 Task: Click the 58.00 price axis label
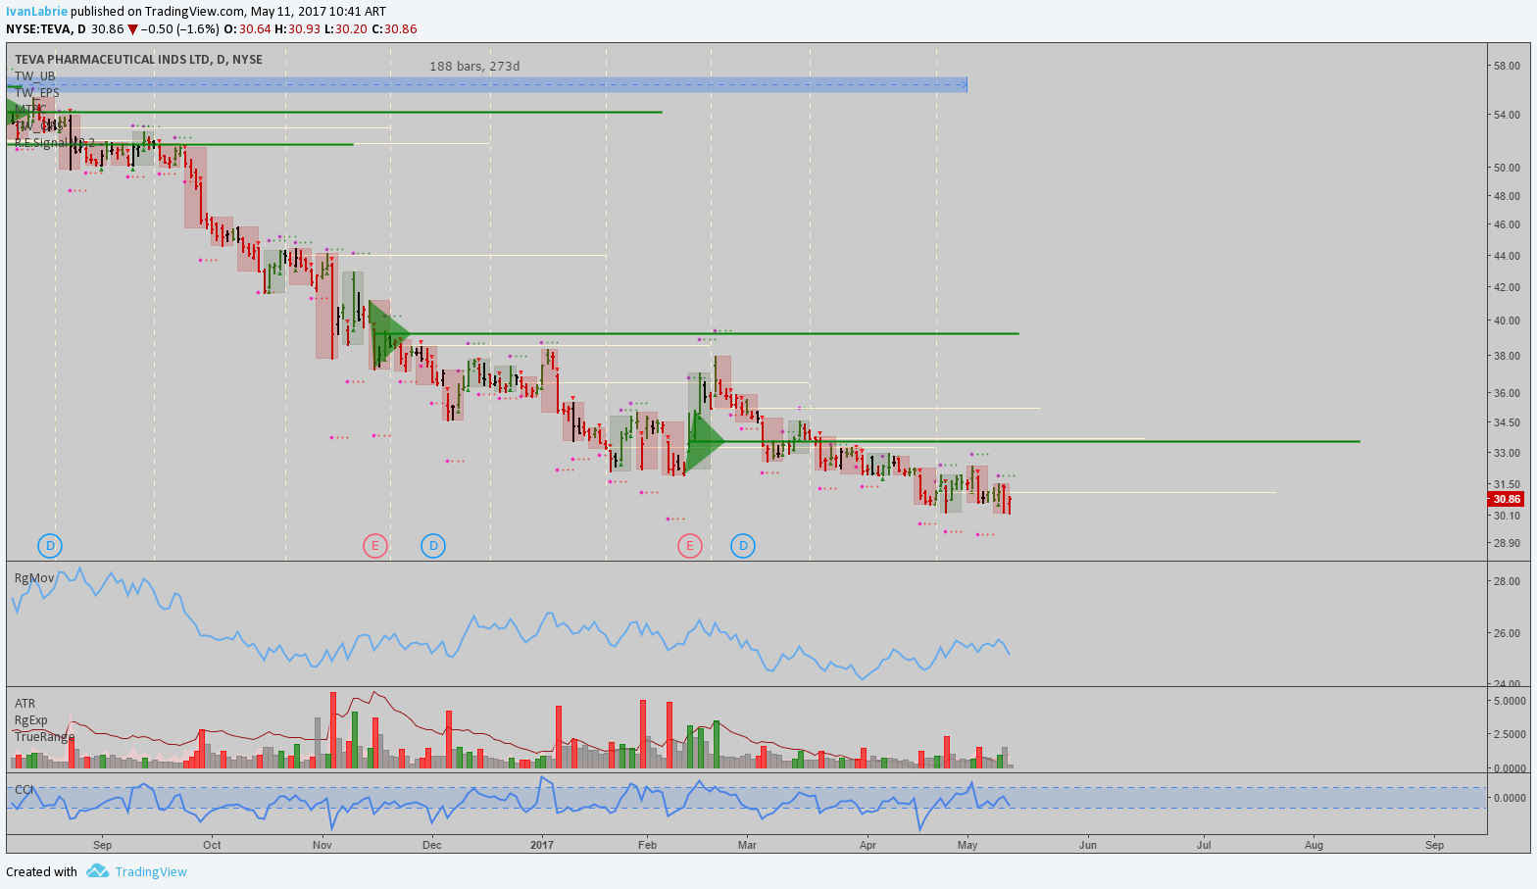point(1507,66)
